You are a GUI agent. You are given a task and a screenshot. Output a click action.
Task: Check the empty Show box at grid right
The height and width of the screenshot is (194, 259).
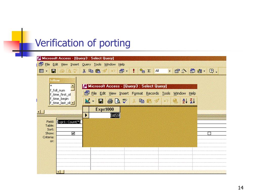click(x=209, y=133)
